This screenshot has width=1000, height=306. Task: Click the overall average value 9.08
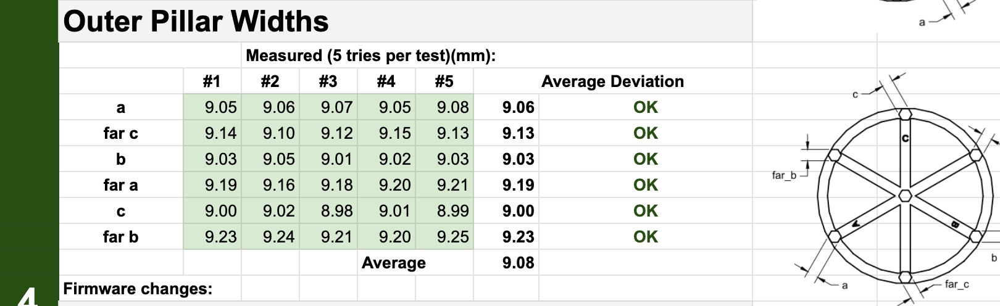(x=518, y=263)
